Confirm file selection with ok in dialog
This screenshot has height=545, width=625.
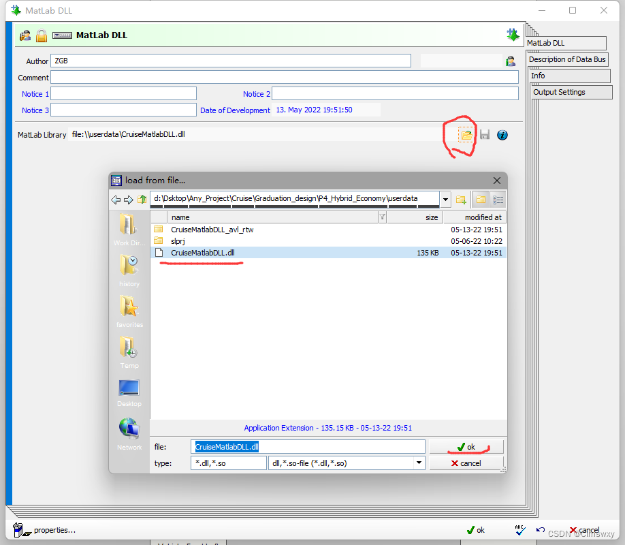pyautogui.click(x=466, y=447)
